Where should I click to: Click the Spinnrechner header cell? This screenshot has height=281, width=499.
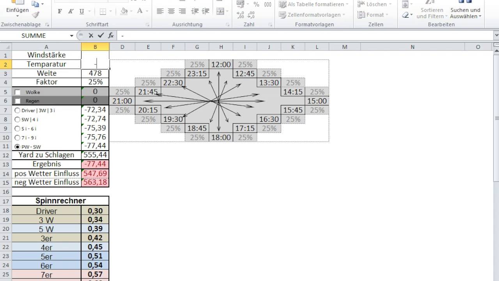(x=60, y=201)
